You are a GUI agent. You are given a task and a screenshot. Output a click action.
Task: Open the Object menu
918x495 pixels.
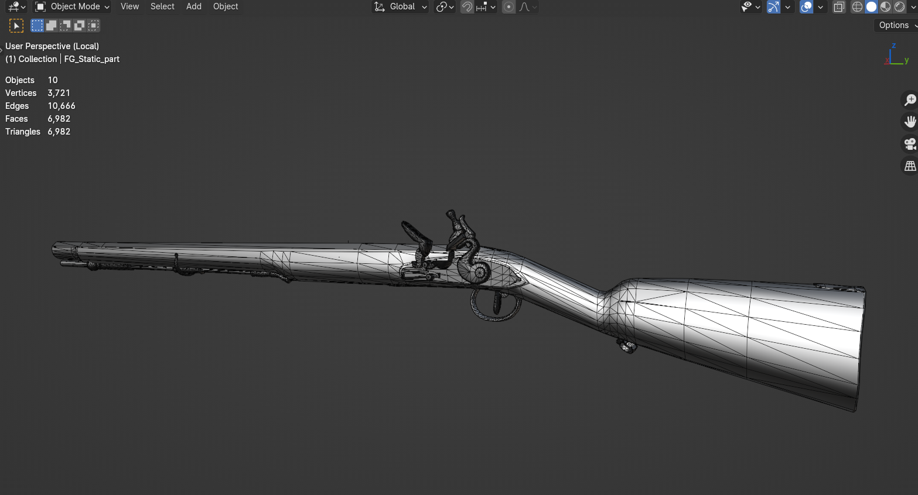[226, 7]
